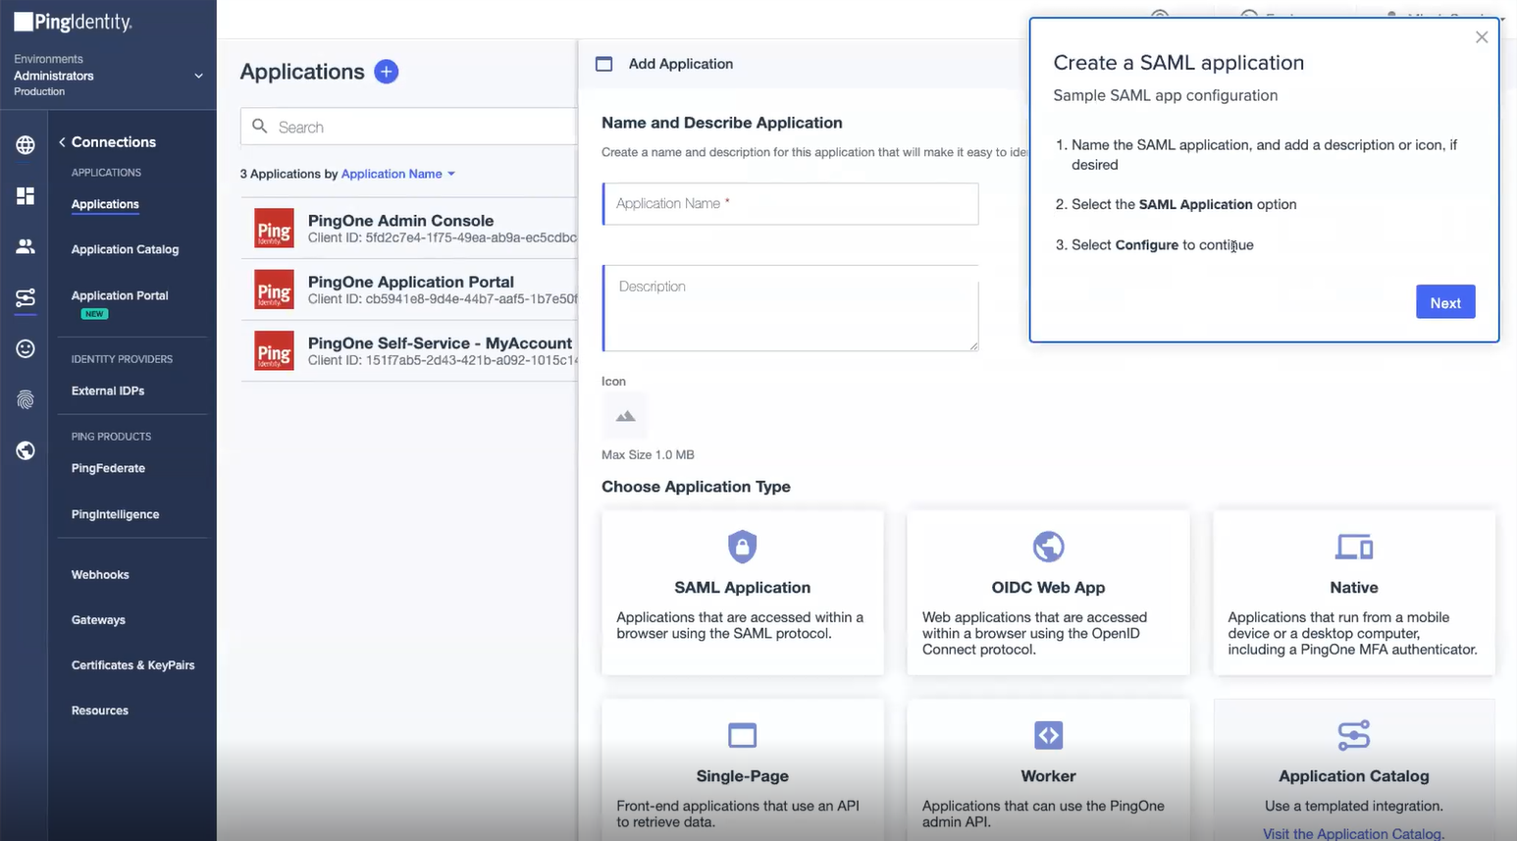The width and height of the screenshot is (1517, 841).
Task: Open PingIntelligence in the sidebar
Action: [x=115, y=514]
